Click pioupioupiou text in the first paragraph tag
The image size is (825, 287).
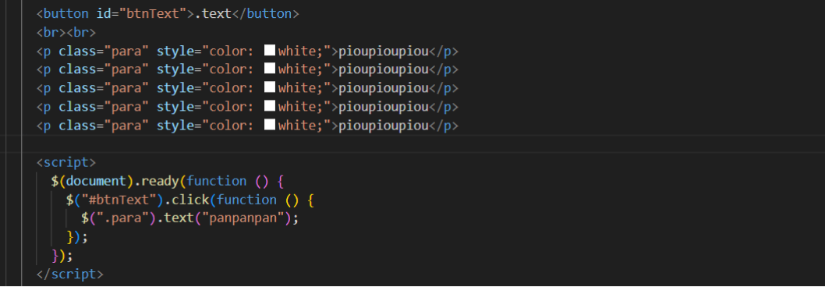[384, 51]
